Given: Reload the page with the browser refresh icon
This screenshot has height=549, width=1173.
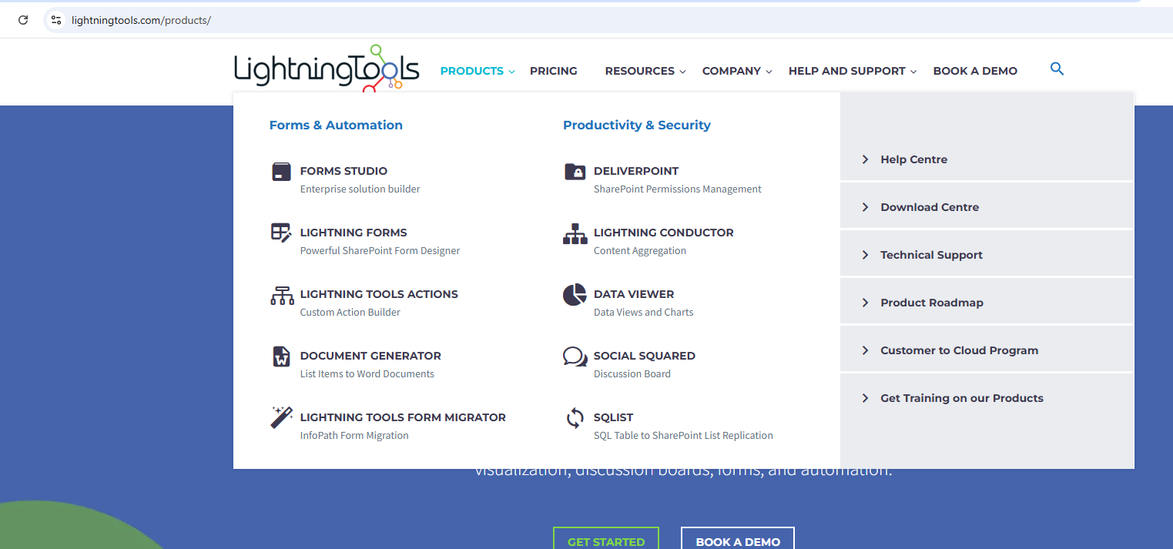Looking at the screenshot, I should [x=23, y=20].
